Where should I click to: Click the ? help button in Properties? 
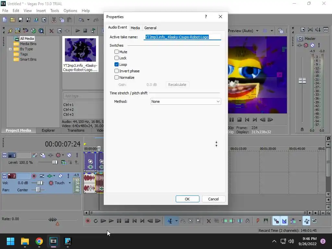point(206,17)
